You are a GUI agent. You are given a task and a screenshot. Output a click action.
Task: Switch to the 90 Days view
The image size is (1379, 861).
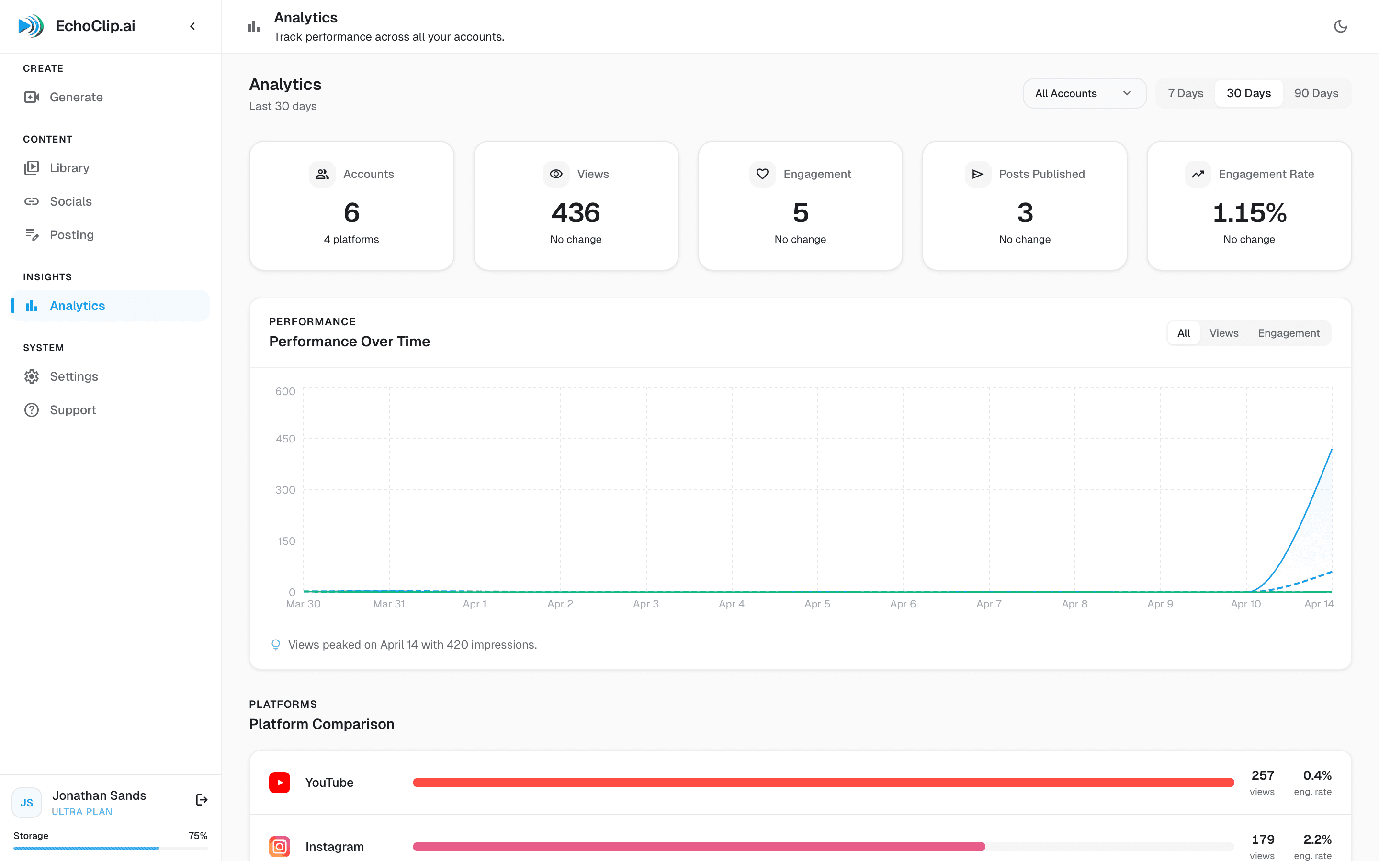[x=1316, y=93]
